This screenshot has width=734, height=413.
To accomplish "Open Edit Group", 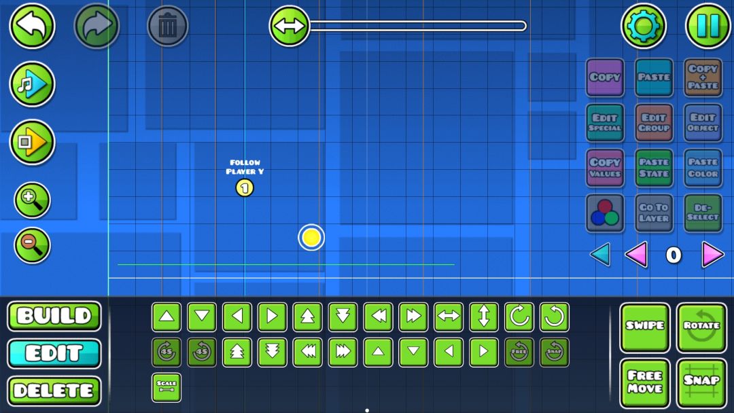I will coord(654,122).
